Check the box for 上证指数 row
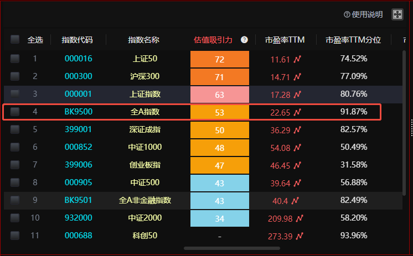 tap(15, 93)
